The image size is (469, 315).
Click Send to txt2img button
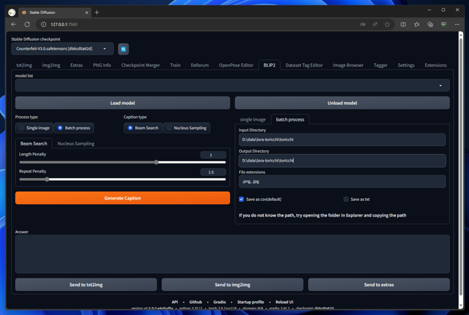[x=86, y=284]
